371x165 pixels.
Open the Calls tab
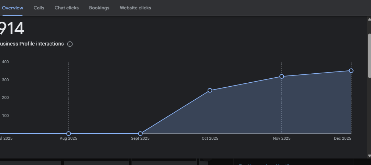coord(39,8)
